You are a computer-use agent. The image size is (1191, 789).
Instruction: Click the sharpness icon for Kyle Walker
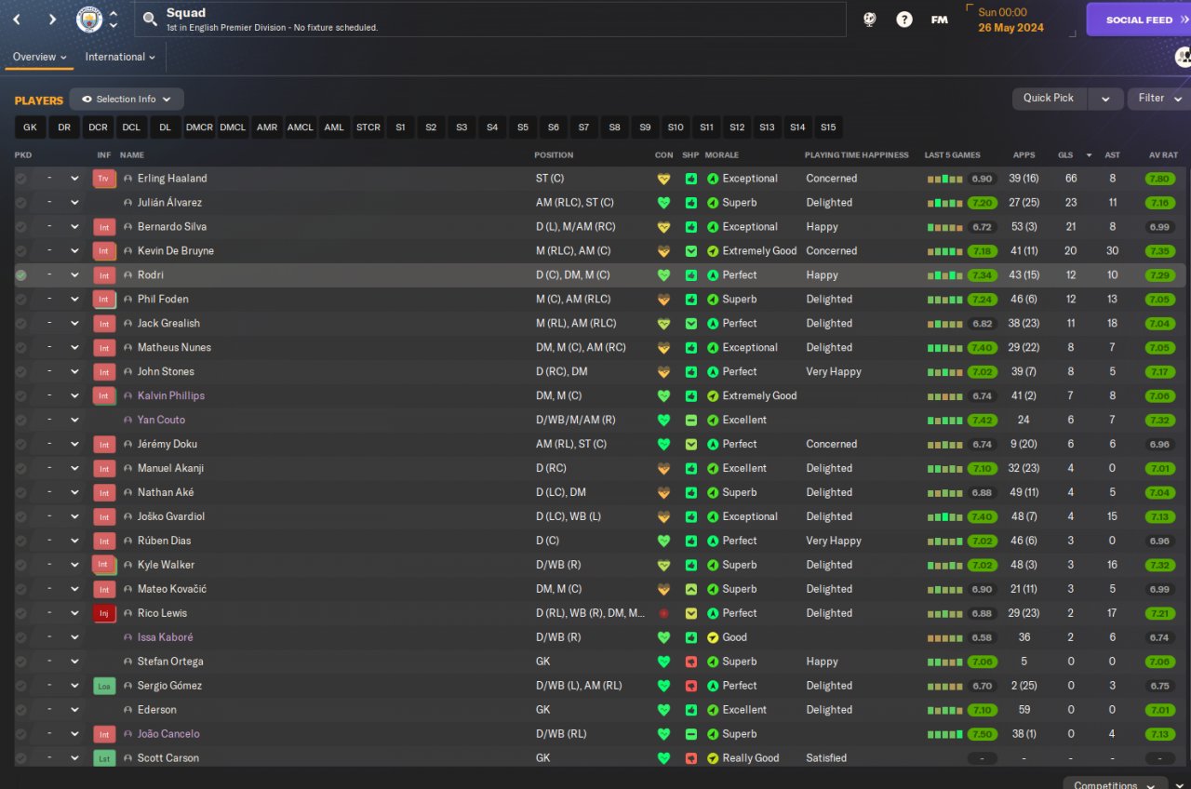(x=691, y=566)
